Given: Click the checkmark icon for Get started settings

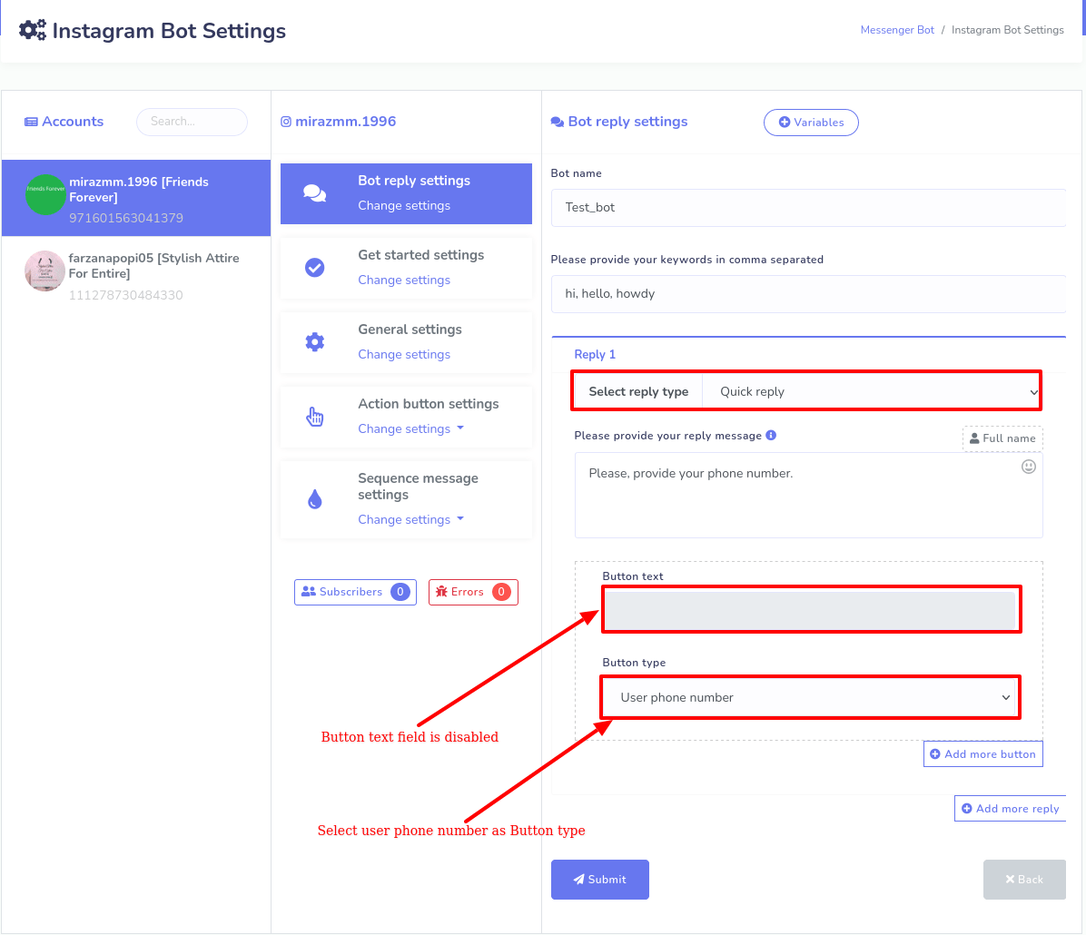Looking at the screenshot, I should (315, 268).
